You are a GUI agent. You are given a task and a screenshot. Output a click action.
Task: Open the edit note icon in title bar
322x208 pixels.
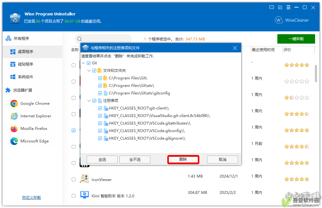click(280, 8)
